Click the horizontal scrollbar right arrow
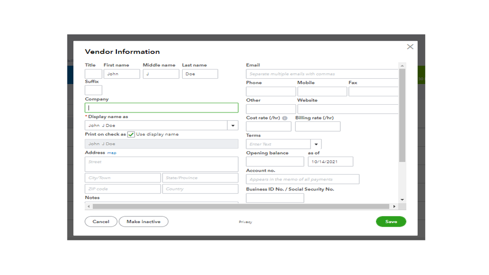The image size is (489, 275). [394, 206]
